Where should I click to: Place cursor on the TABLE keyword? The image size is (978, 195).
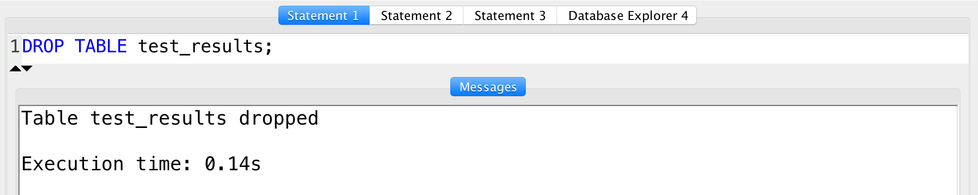point(101,47)
